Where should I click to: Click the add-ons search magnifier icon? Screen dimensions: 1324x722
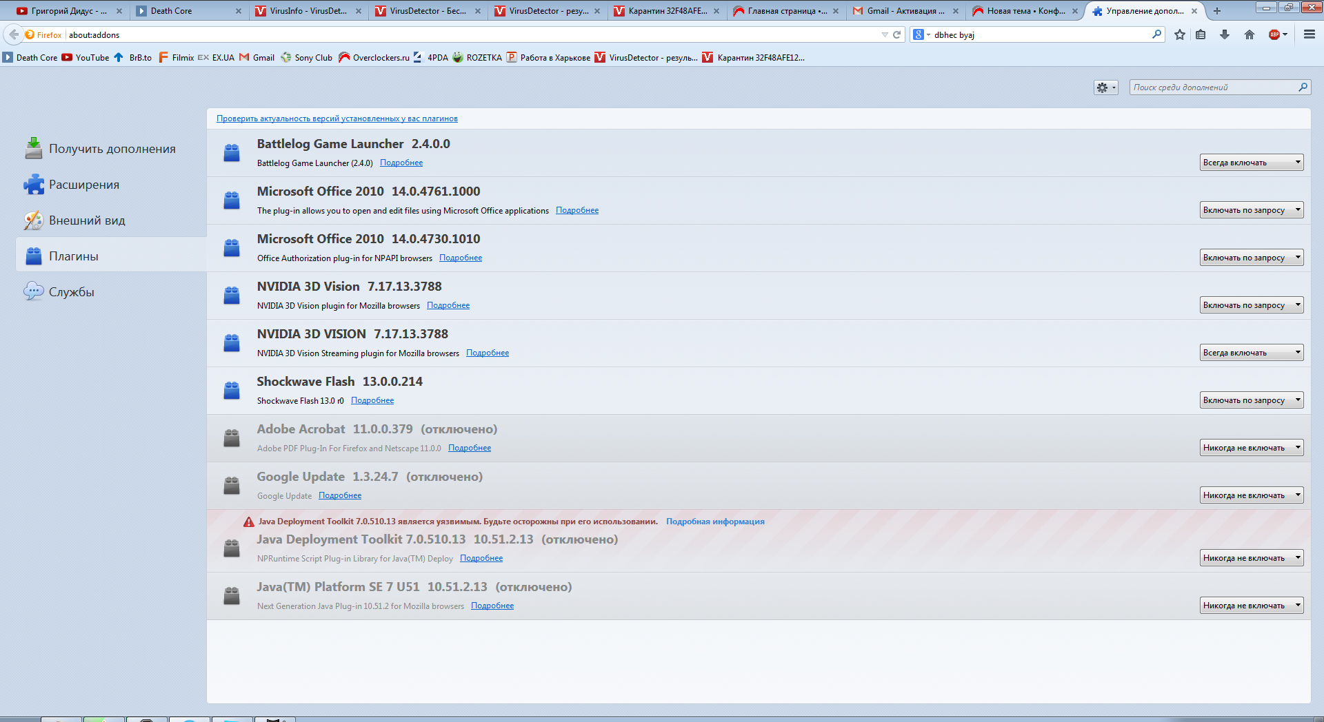1303,87
